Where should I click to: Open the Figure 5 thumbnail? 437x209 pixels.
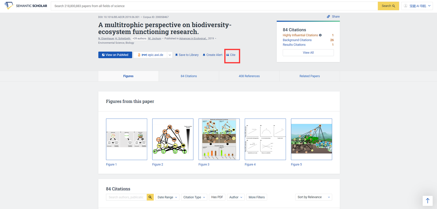(x=311, y=139)
